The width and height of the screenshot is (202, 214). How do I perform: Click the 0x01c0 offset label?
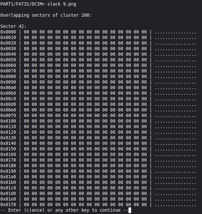click(x=8, y=188)
